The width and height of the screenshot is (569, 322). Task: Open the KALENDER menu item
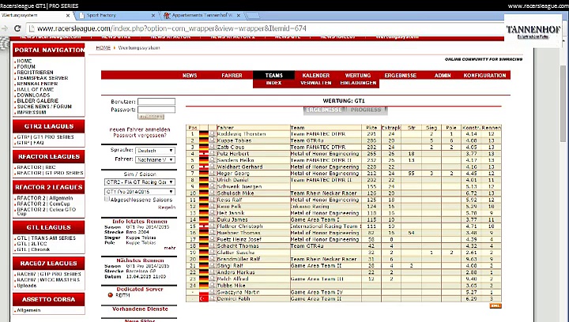coord(315,75)
